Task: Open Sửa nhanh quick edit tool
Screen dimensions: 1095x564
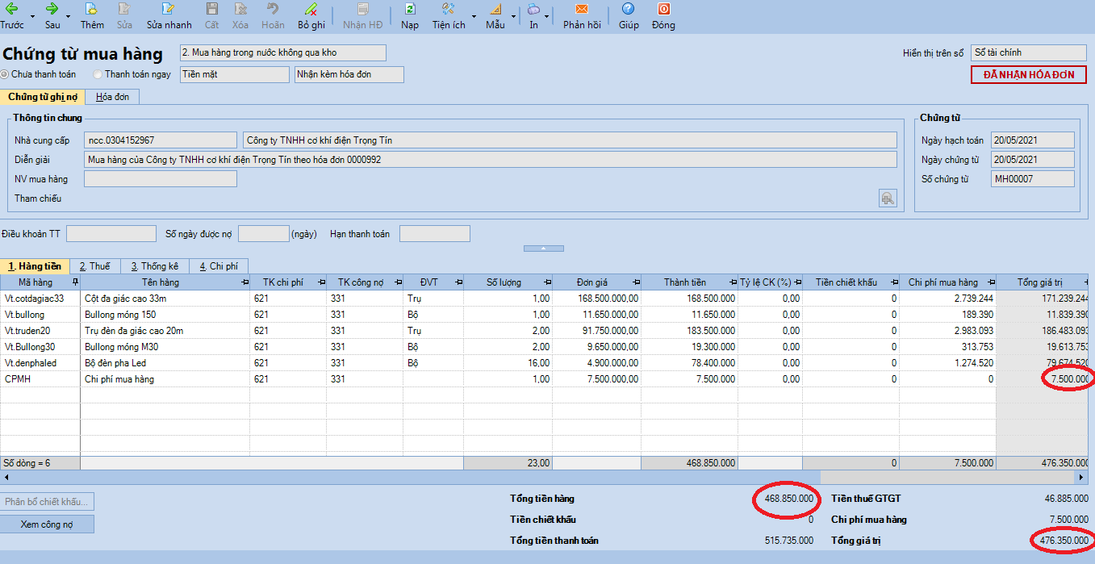Action: 168,9
